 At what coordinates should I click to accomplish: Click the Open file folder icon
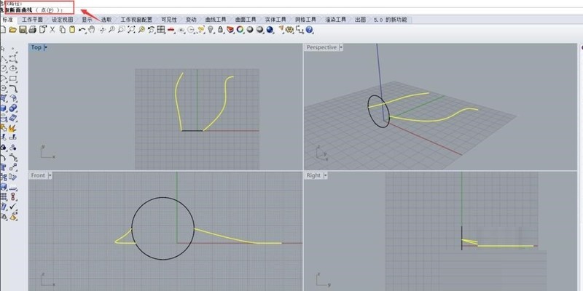point(13,30)
